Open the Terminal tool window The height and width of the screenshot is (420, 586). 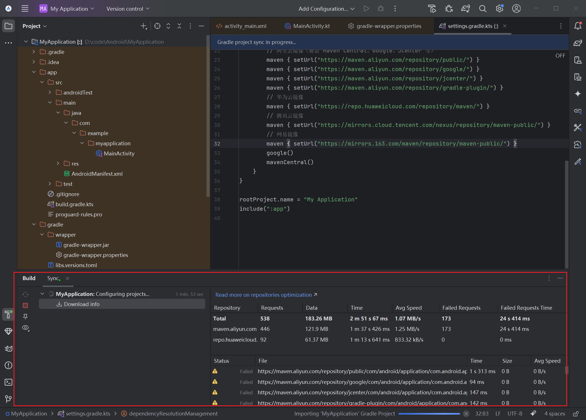pyautogui.click(x=8, y=382)
